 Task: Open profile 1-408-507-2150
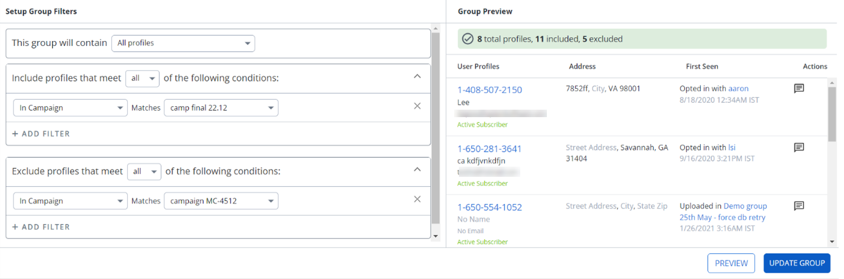click(x=489, y=90)
